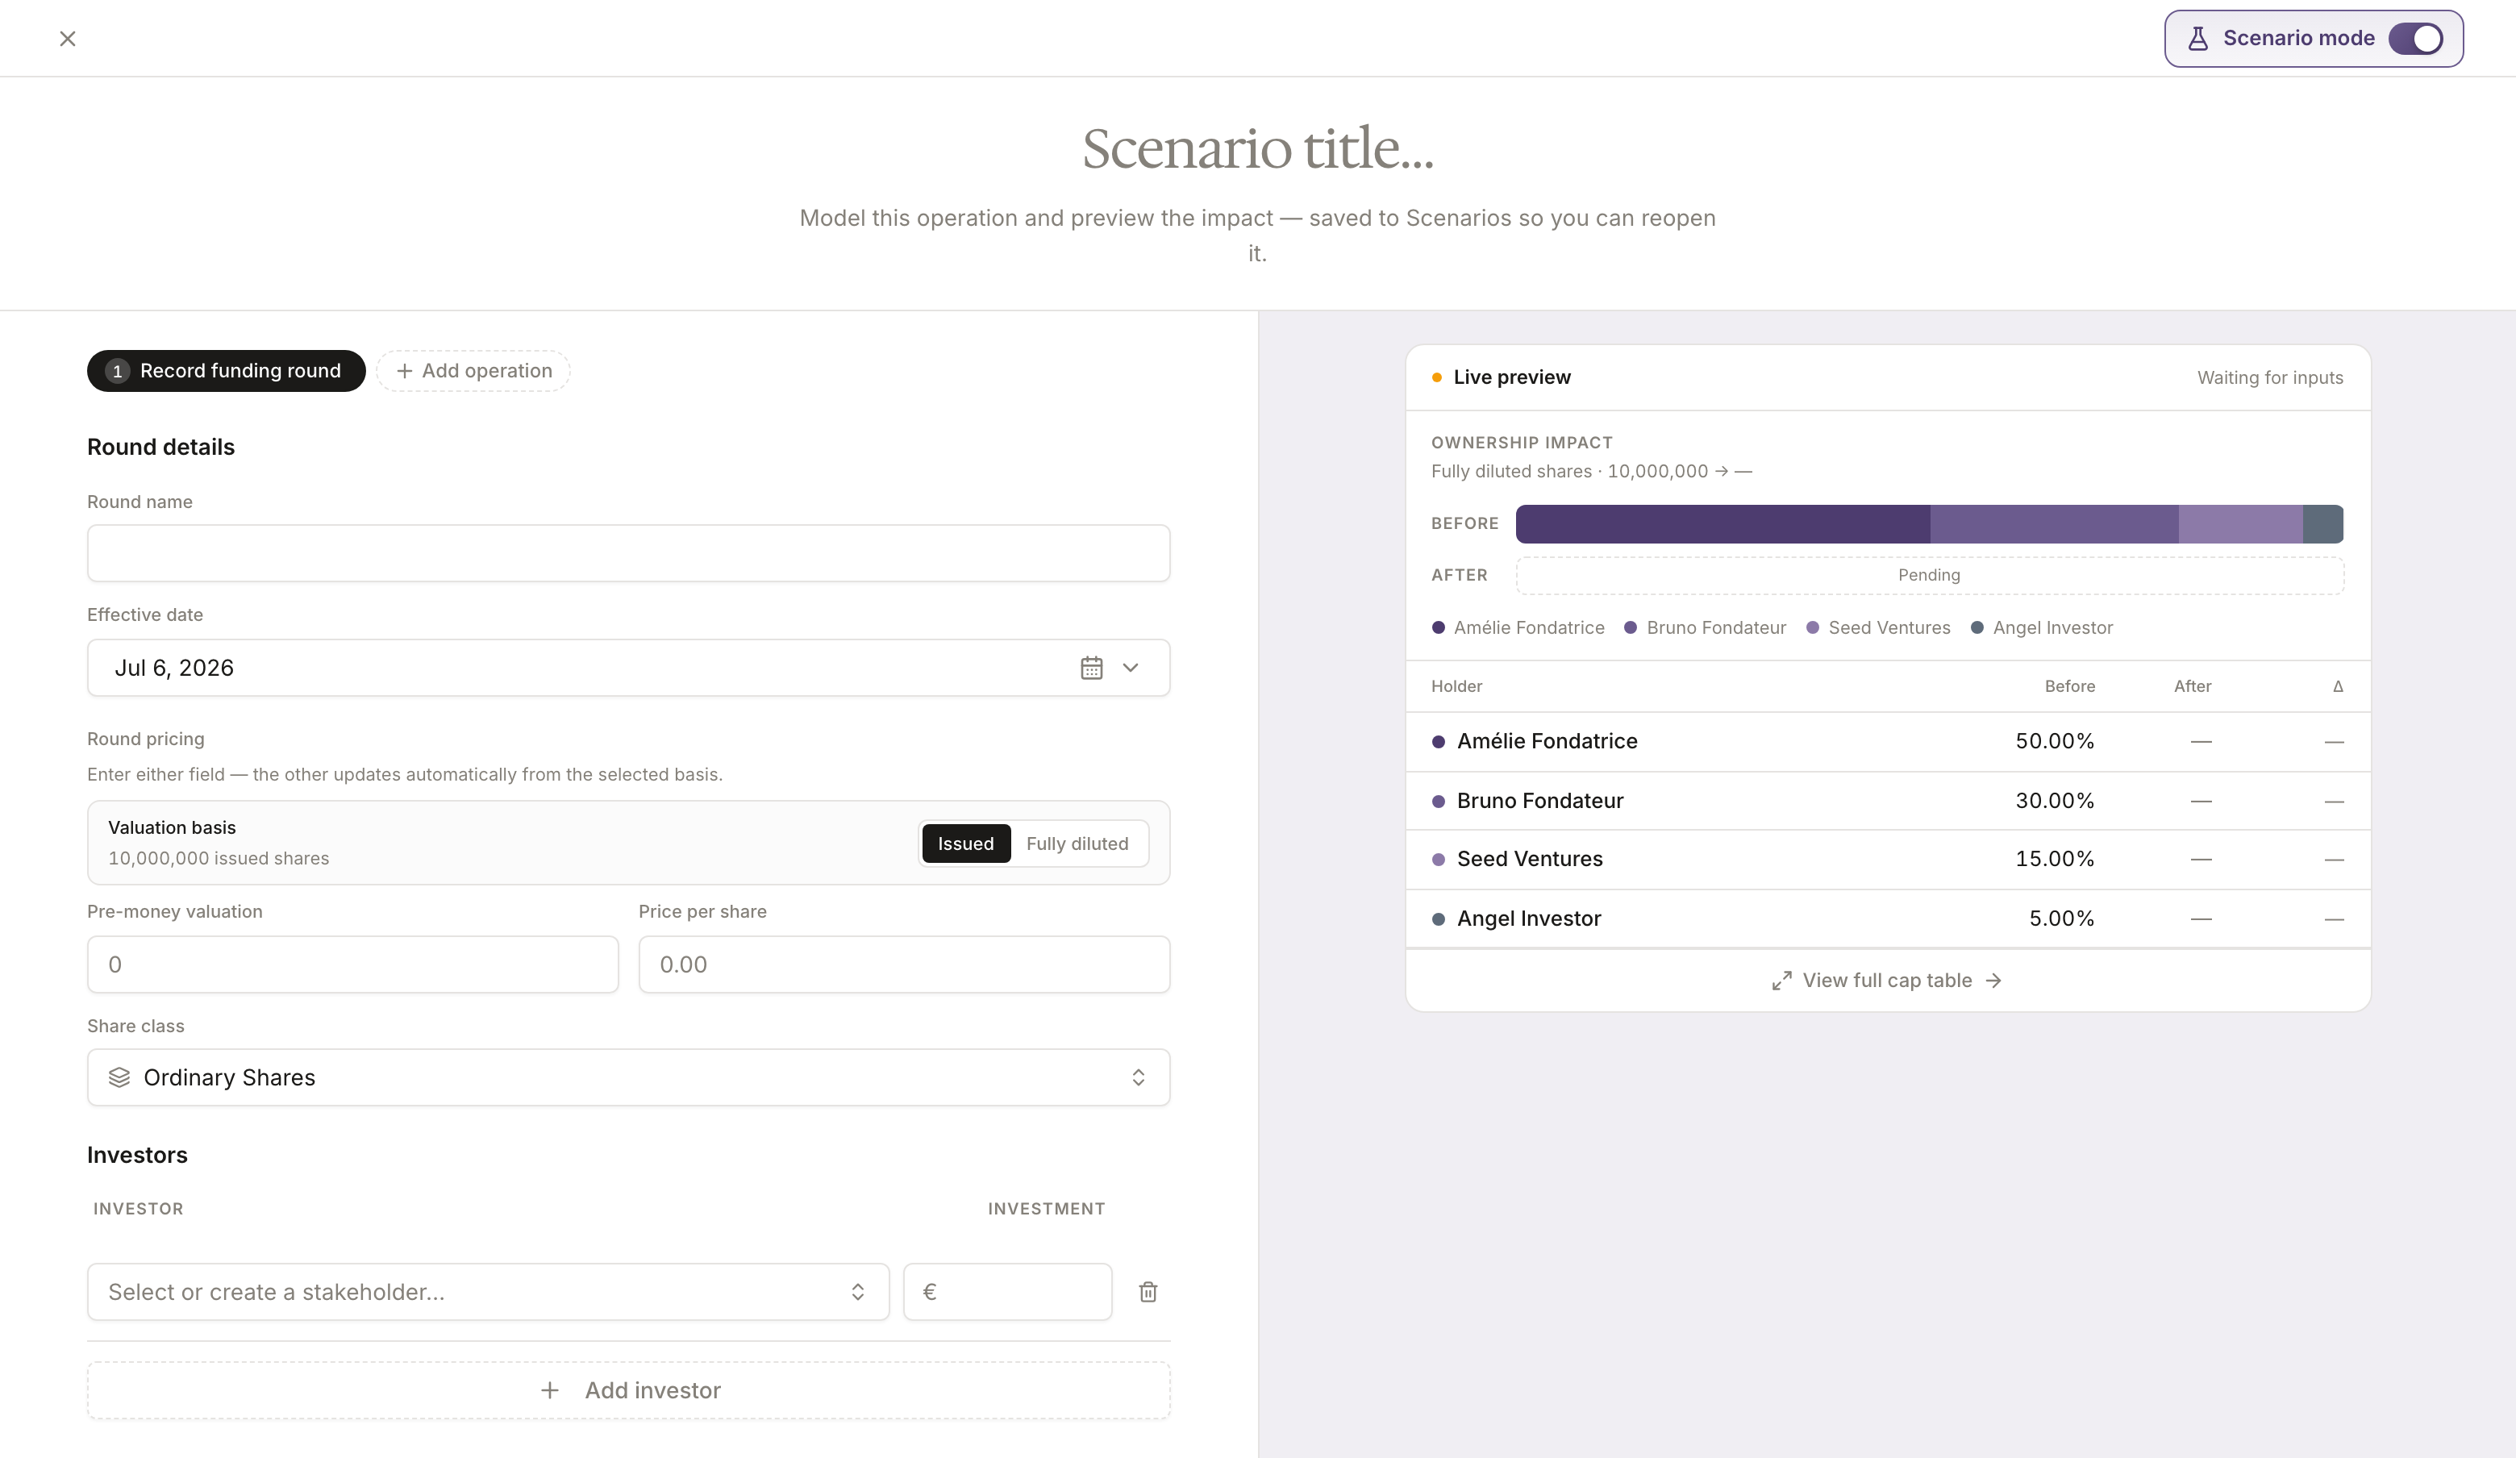Select Seed Ventures legend entry
The width and height of the screenshot is (2516, 1458).
point(1878,628)
